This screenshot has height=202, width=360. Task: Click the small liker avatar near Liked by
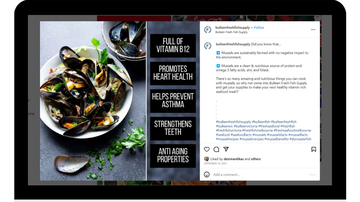[x=207, y=159]
